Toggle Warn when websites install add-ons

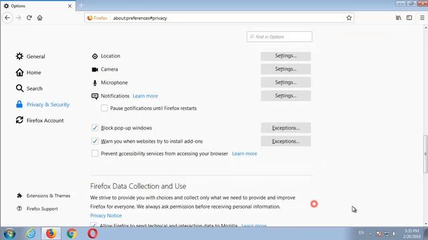point(95,141)
